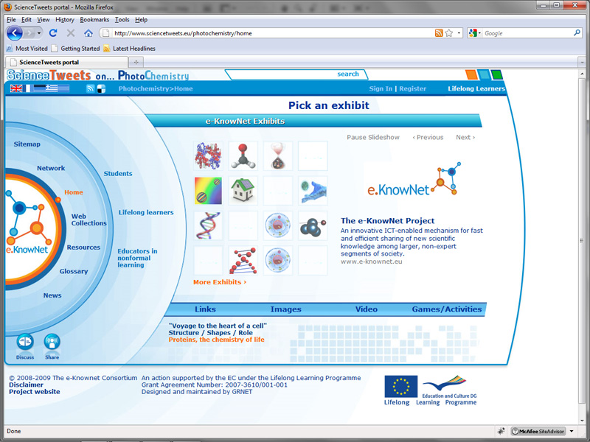Open the back history dropdown arrow
590x442 pixels.
[x=39, y=33]
